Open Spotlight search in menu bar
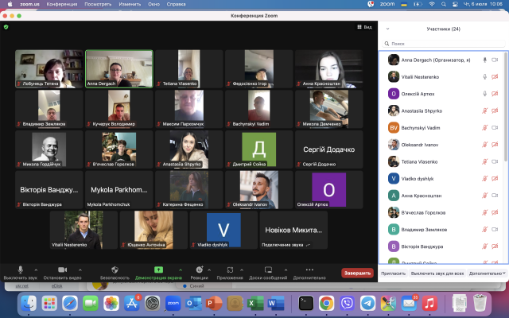Screen dimensions: 509x318 click(x=444, y=4)
